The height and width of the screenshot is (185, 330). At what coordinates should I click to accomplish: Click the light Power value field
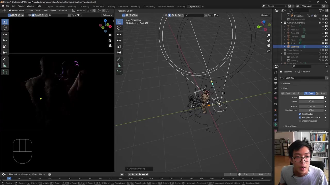pyautogui.click(x=311, y=101)
